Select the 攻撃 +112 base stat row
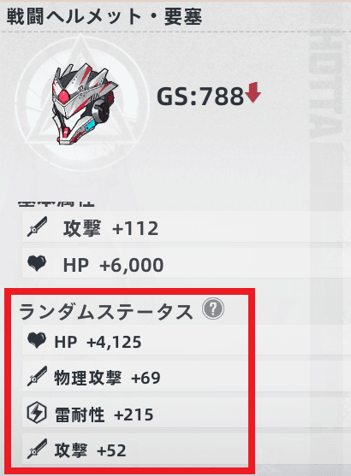The image size is (351, 476). tap(187, 226)
